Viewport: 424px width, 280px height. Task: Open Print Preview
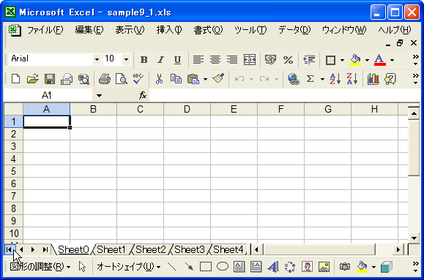point(122,79)
